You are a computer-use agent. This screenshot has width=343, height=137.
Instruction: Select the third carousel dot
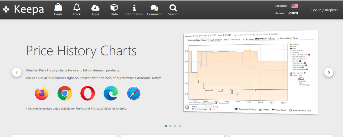pos(175,126)
